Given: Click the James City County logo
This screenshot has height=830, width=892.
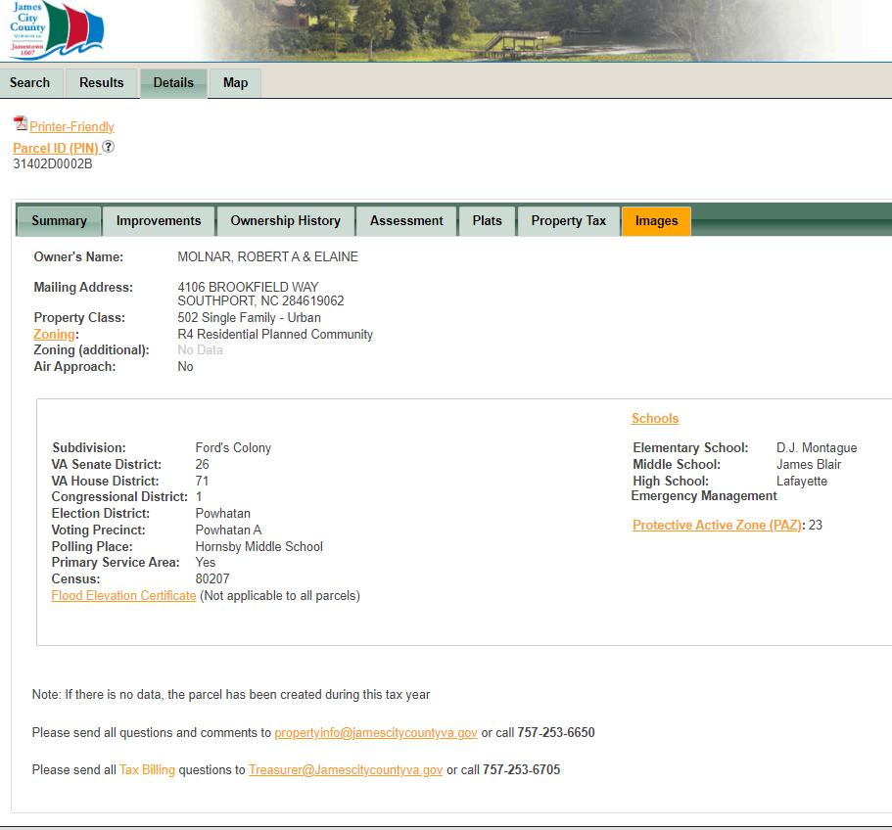Looking at the screenshot, I should [x=57, y=29].
